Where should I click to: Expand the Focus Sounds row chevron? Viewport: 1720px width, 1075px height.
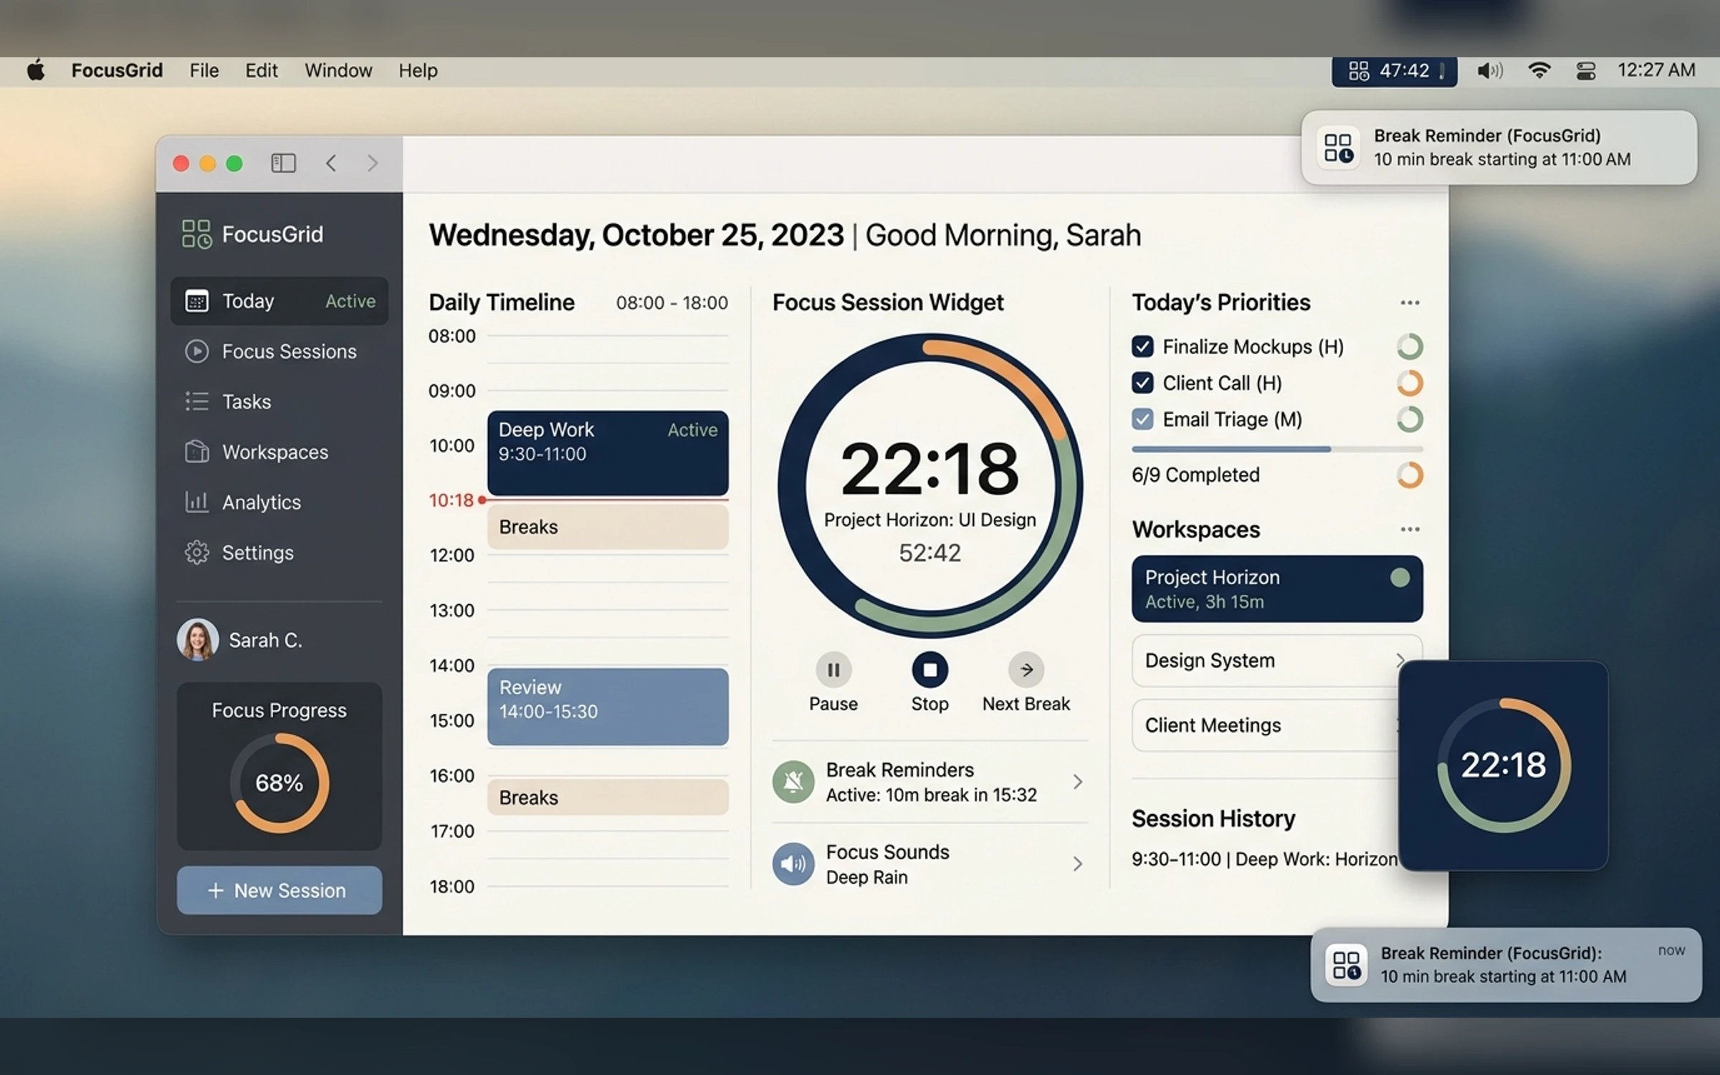coord(1078,864)
